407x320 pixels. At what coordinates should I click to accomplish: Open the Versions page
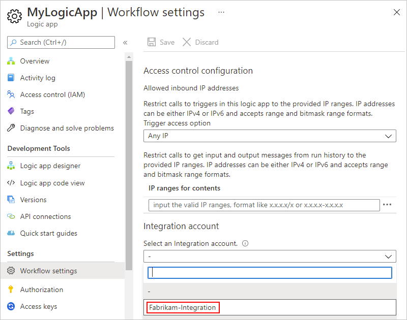click(40, 200)
